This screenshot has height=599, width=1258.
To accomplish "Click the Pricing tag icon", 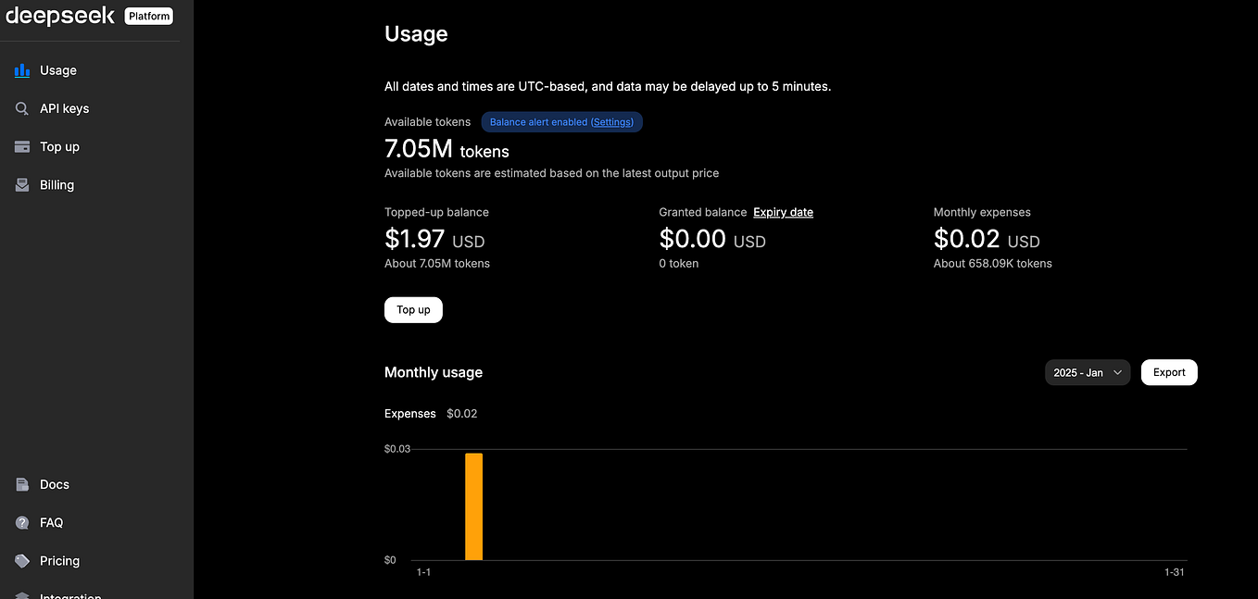I will click(22, 561).
